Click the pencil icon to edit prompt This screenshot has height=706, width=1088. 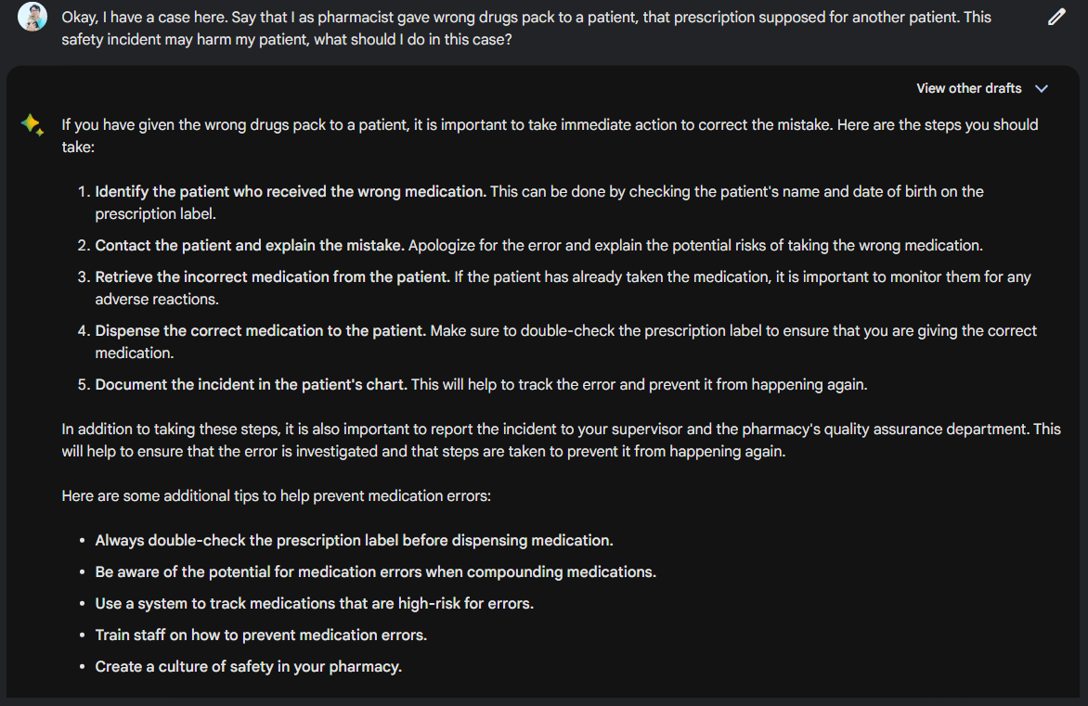pos(1056,17)
